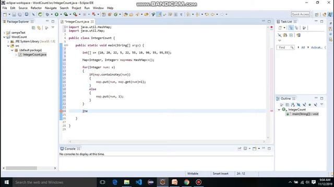Click the Find field in Task List

point(285,47)
